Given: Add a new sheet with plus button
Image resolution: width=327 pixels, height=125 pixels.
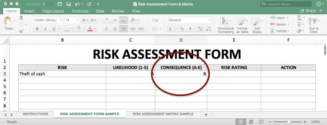Looking at the screenshot, I should tap(206, 114).
